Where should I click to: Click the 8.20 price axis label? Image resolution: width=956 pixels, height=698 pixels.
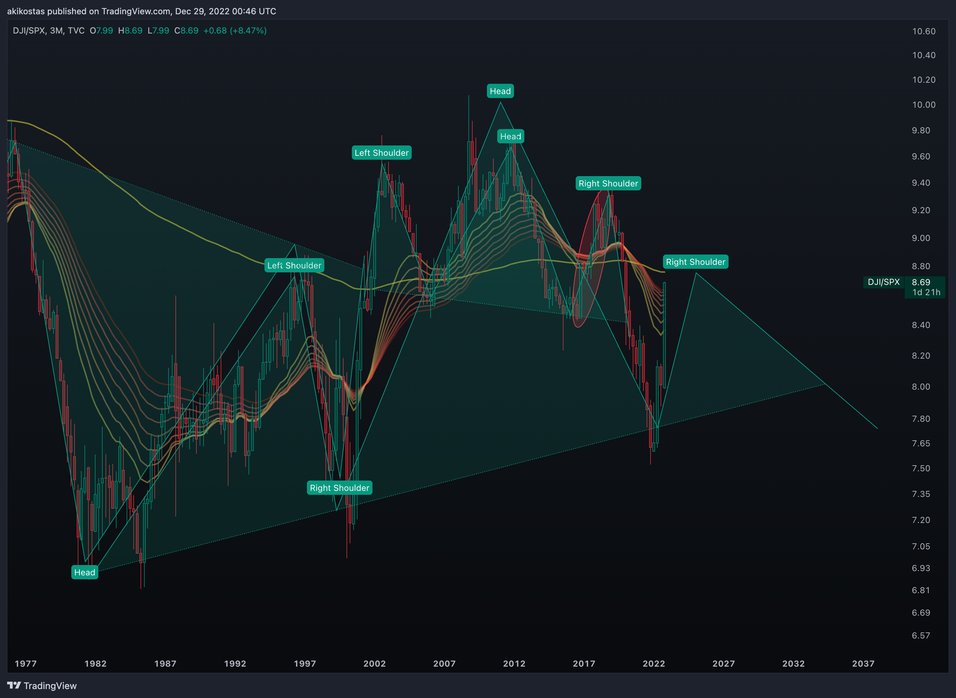921,356
